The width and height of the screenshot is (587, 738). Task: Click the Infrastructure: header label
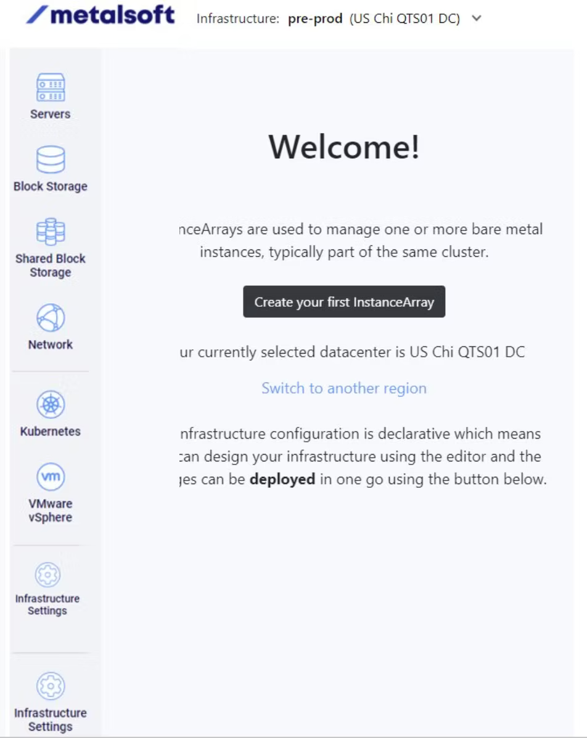(238, 18)
